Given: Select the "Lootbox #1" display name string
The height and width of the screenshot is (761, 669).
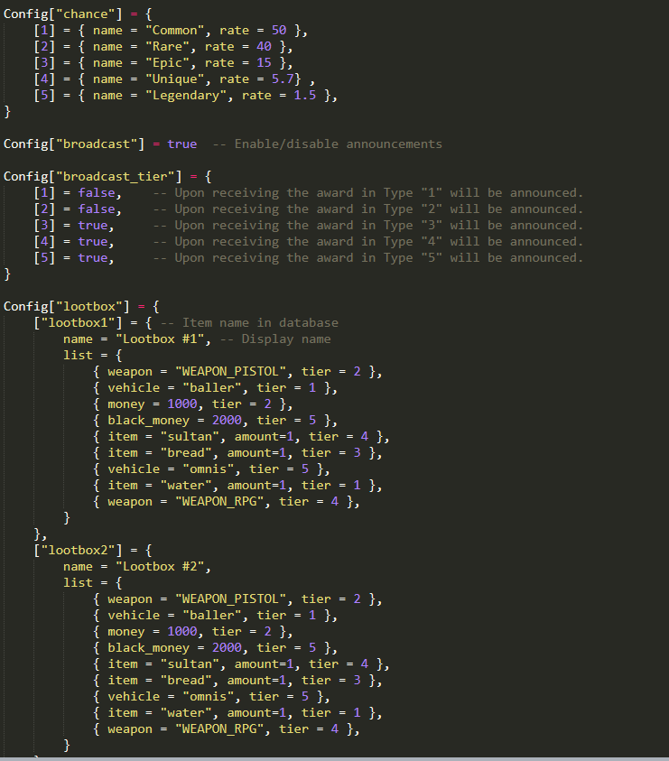Looking at the screenshot, I should 160,339.
